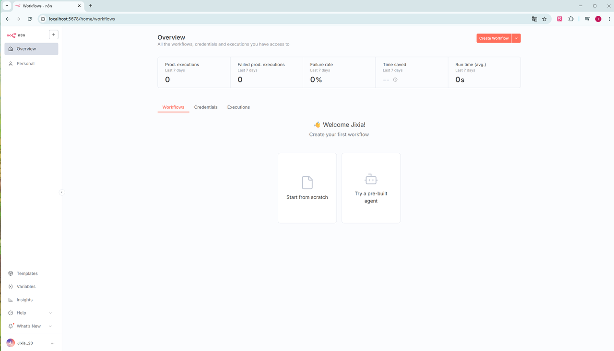614x351 pixels.
Task: Switch to the Credentials tab
Action: [206, 107]
